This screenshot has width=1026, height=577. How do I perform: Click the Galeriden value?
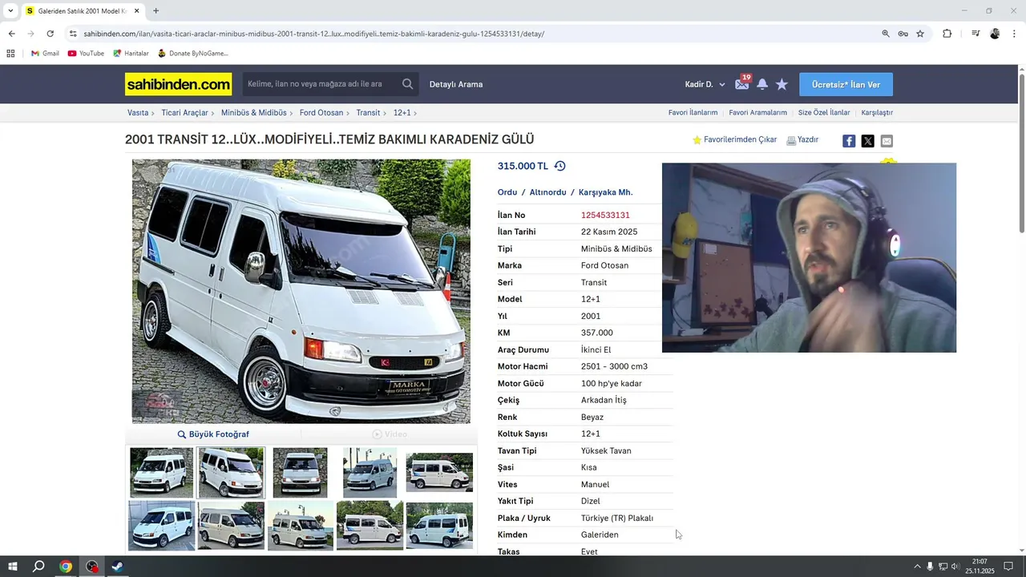pos(600,535)
